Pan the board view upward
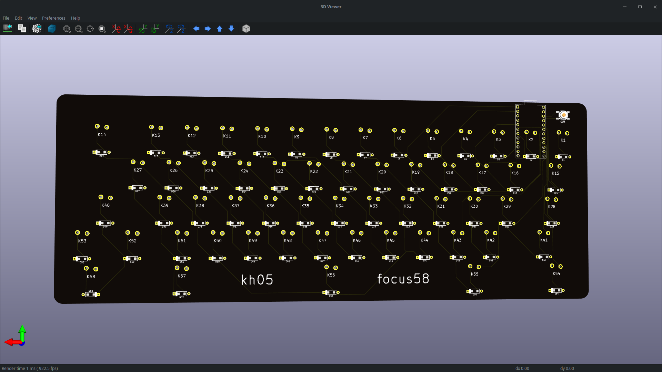Viewport: 662px width, 372px height. click(219, 29)
